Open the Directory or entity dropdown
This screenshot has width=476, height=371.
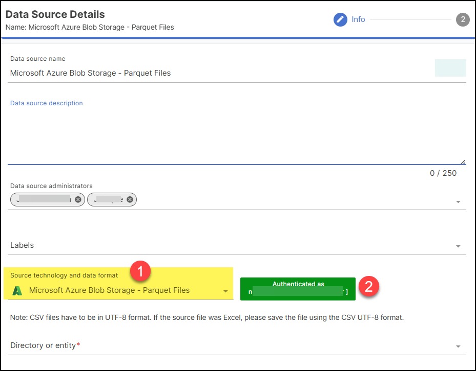point(458,346)
